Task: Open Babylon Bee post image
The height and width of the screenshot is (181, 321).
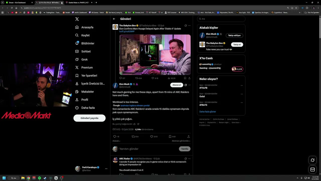Action: point(155,55)
